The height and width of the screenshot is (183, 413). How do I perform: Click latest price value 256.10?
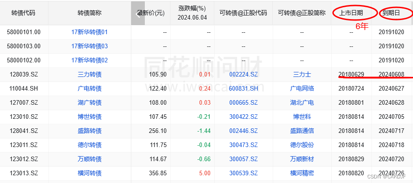point(158,131)
